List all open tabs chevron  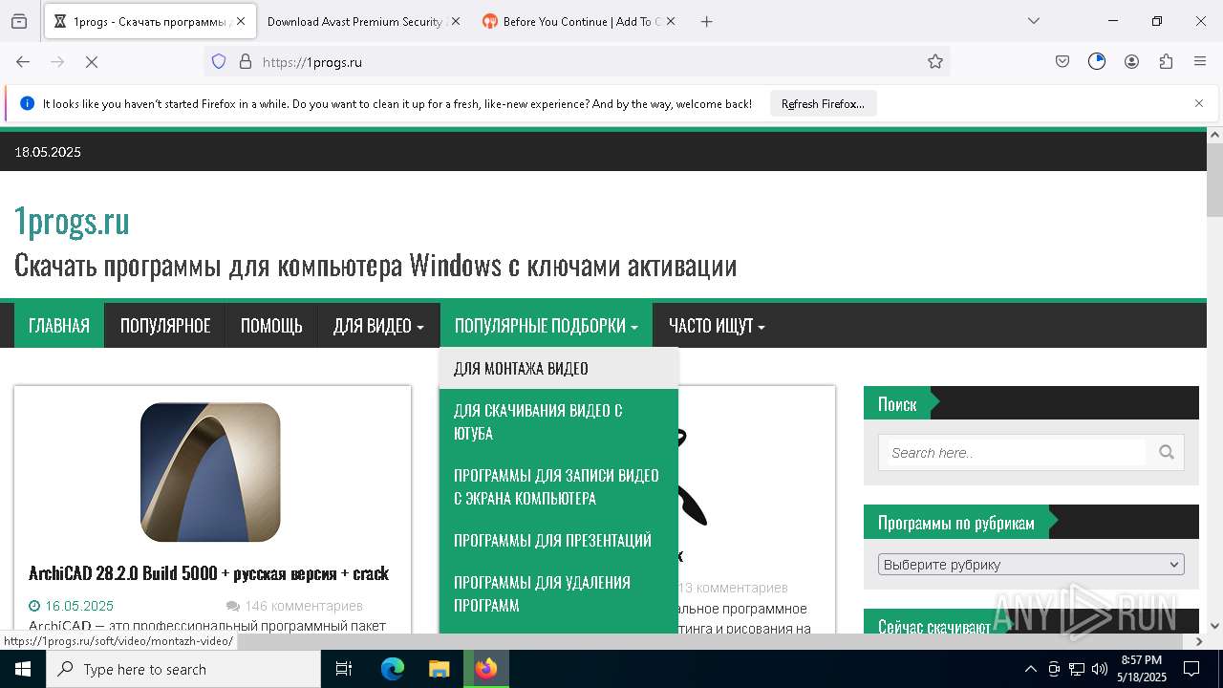point(1034,21)
